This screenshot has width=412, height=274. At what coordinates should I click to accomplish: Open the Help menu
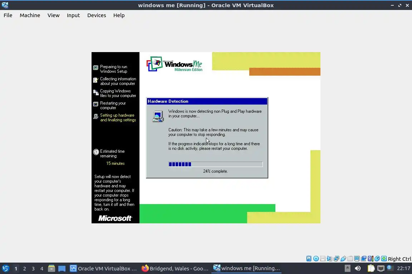pyautogui.click(x=119, y=15)
